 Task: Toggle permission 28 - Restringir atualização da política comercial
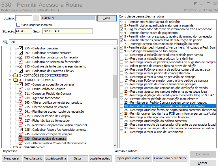point(122,121)
